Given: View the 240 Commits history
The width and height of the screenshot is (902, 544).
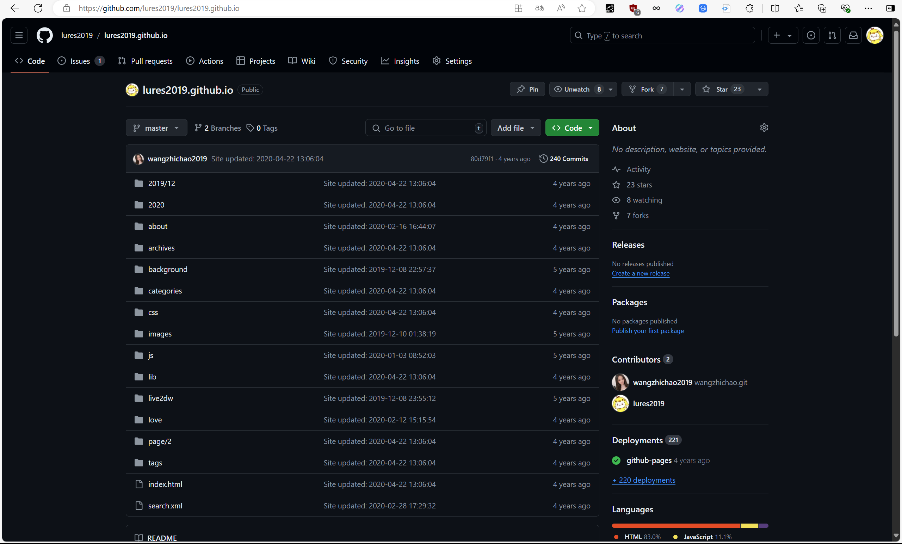Looking at the screenshot, I should click(x=564, y=159).
